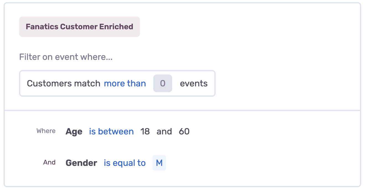Select the Age property name

click(74, 132)
